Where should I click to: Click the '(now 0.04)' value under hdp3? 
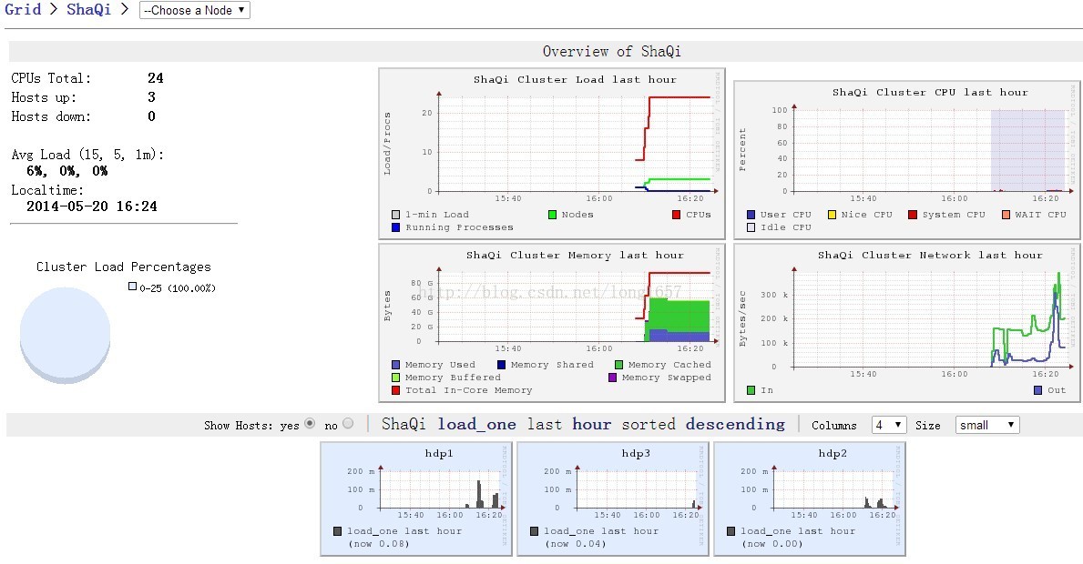[576, 543]
